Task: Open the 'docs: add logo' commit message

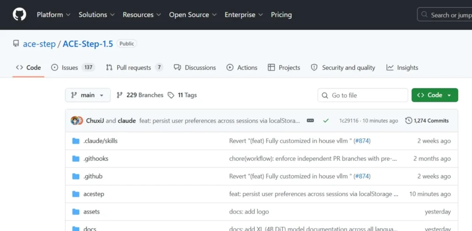Action: click(249, 212)
